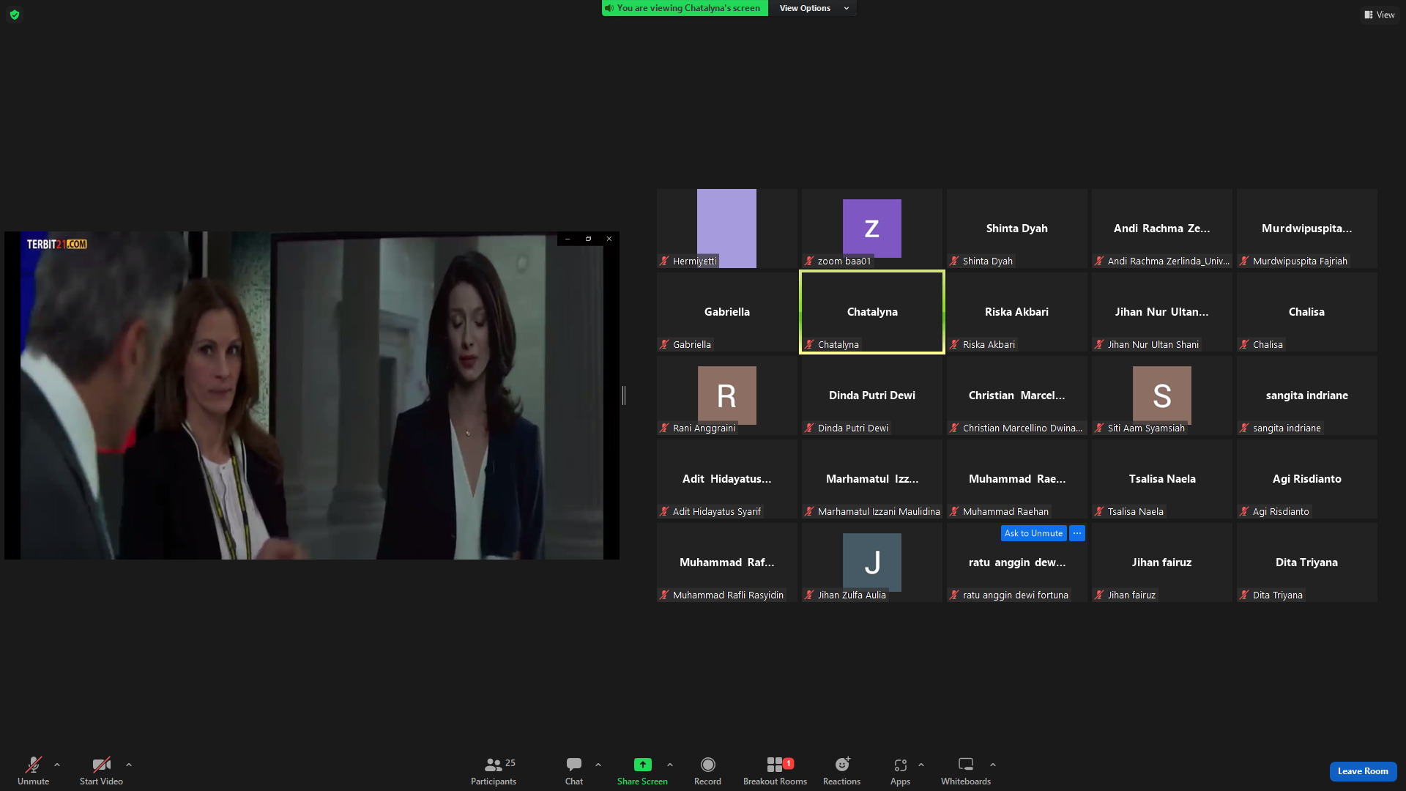Click Ask to Unmute on ratu anggin tile
1406x791 pixels.
(x=1033, y=533)
